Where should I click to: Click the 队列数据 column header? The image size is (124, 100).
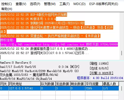pyautogui.click(x=48, y=84)
